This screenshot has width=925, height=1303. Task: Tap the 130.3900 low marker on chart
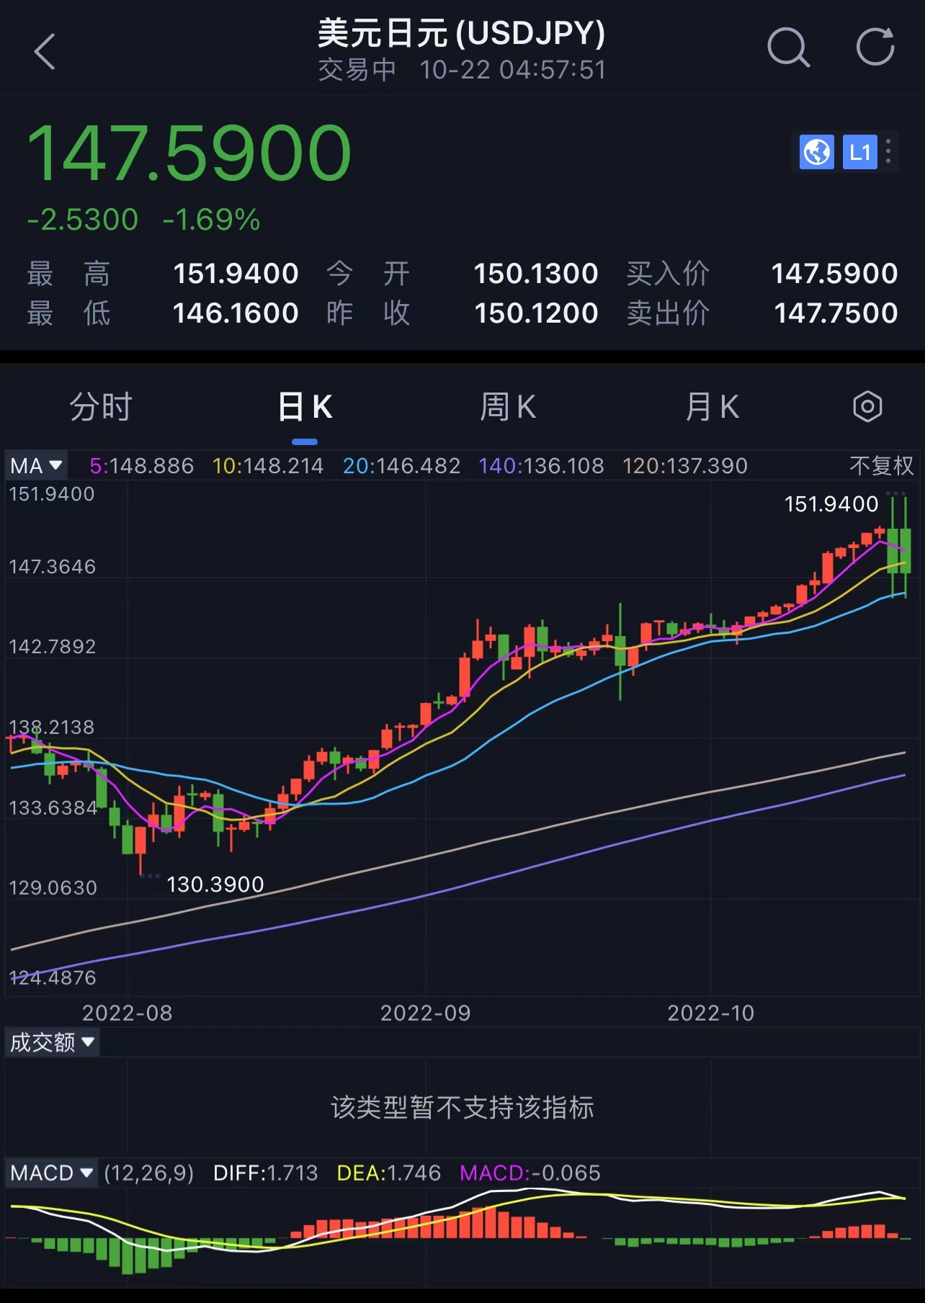215,885
